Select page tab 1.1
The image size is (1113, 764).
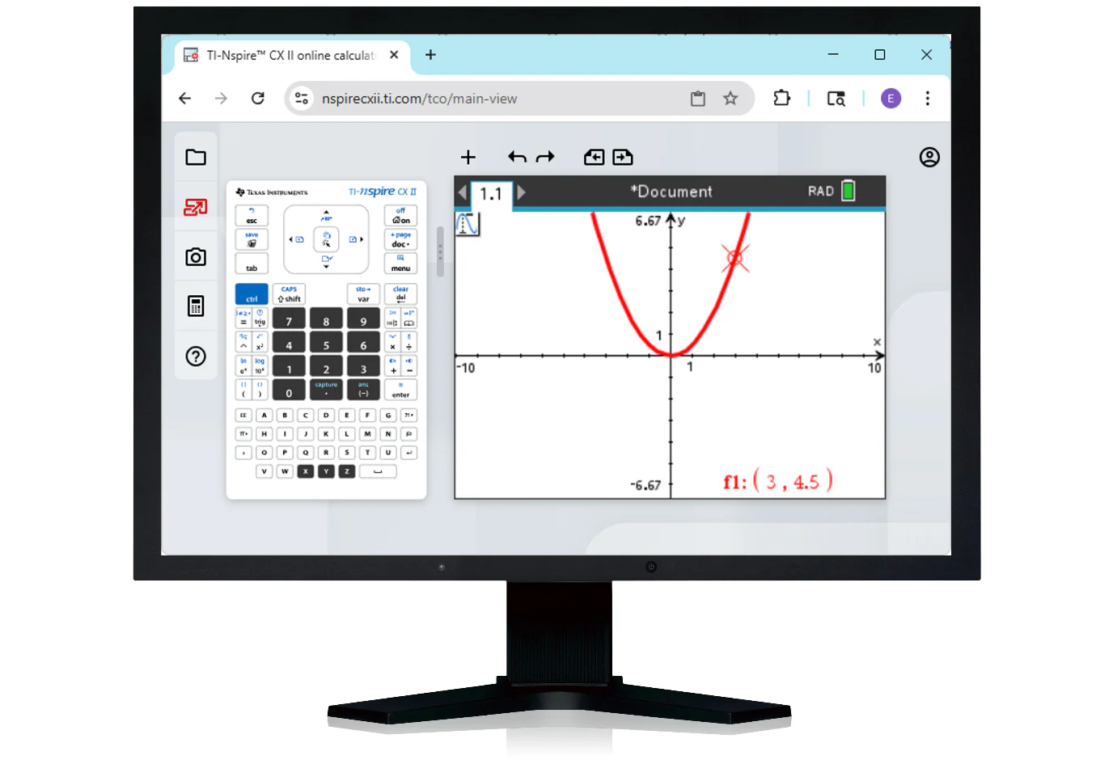(x=491, y=194)
